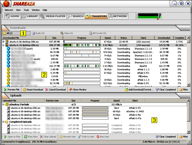192x145 pixels.
Task: Open the Library view
Action: [30, 16]
